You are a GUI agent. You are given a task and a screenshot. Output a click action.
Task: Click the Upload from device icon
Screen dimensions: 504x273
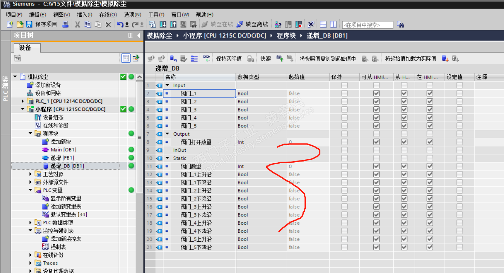click(x=173, y=24)
